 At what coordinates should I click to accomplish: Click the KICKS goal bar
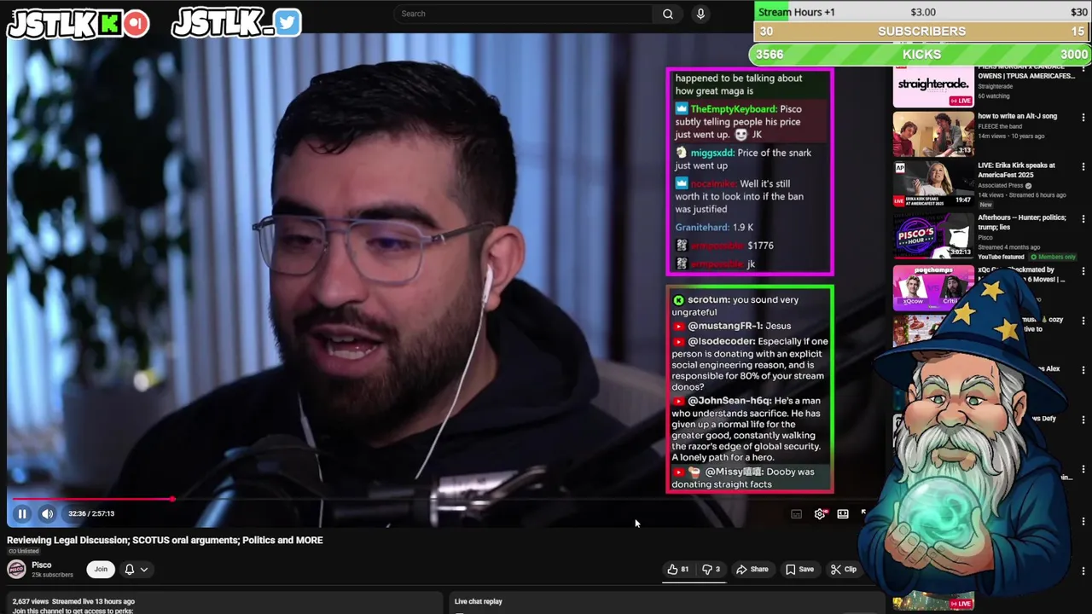(921, 54)
